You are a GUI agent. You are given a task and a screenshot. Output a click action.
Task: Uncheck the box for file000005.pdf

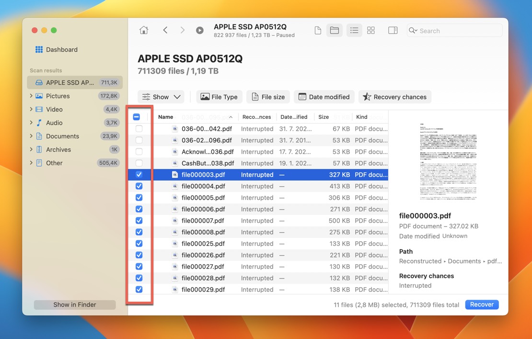tap(139, 198)
